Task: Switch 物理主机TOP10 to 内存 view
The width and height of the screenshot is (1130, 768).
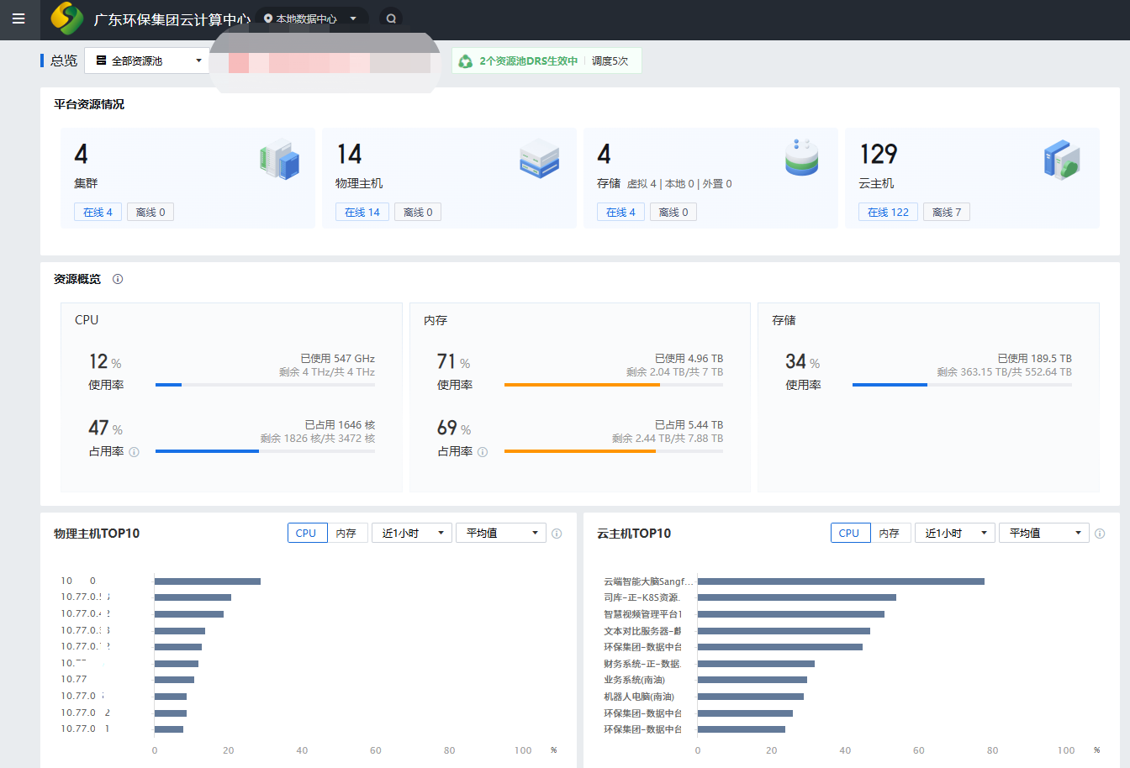Action: pyautogui.click(x=346, y=533)
